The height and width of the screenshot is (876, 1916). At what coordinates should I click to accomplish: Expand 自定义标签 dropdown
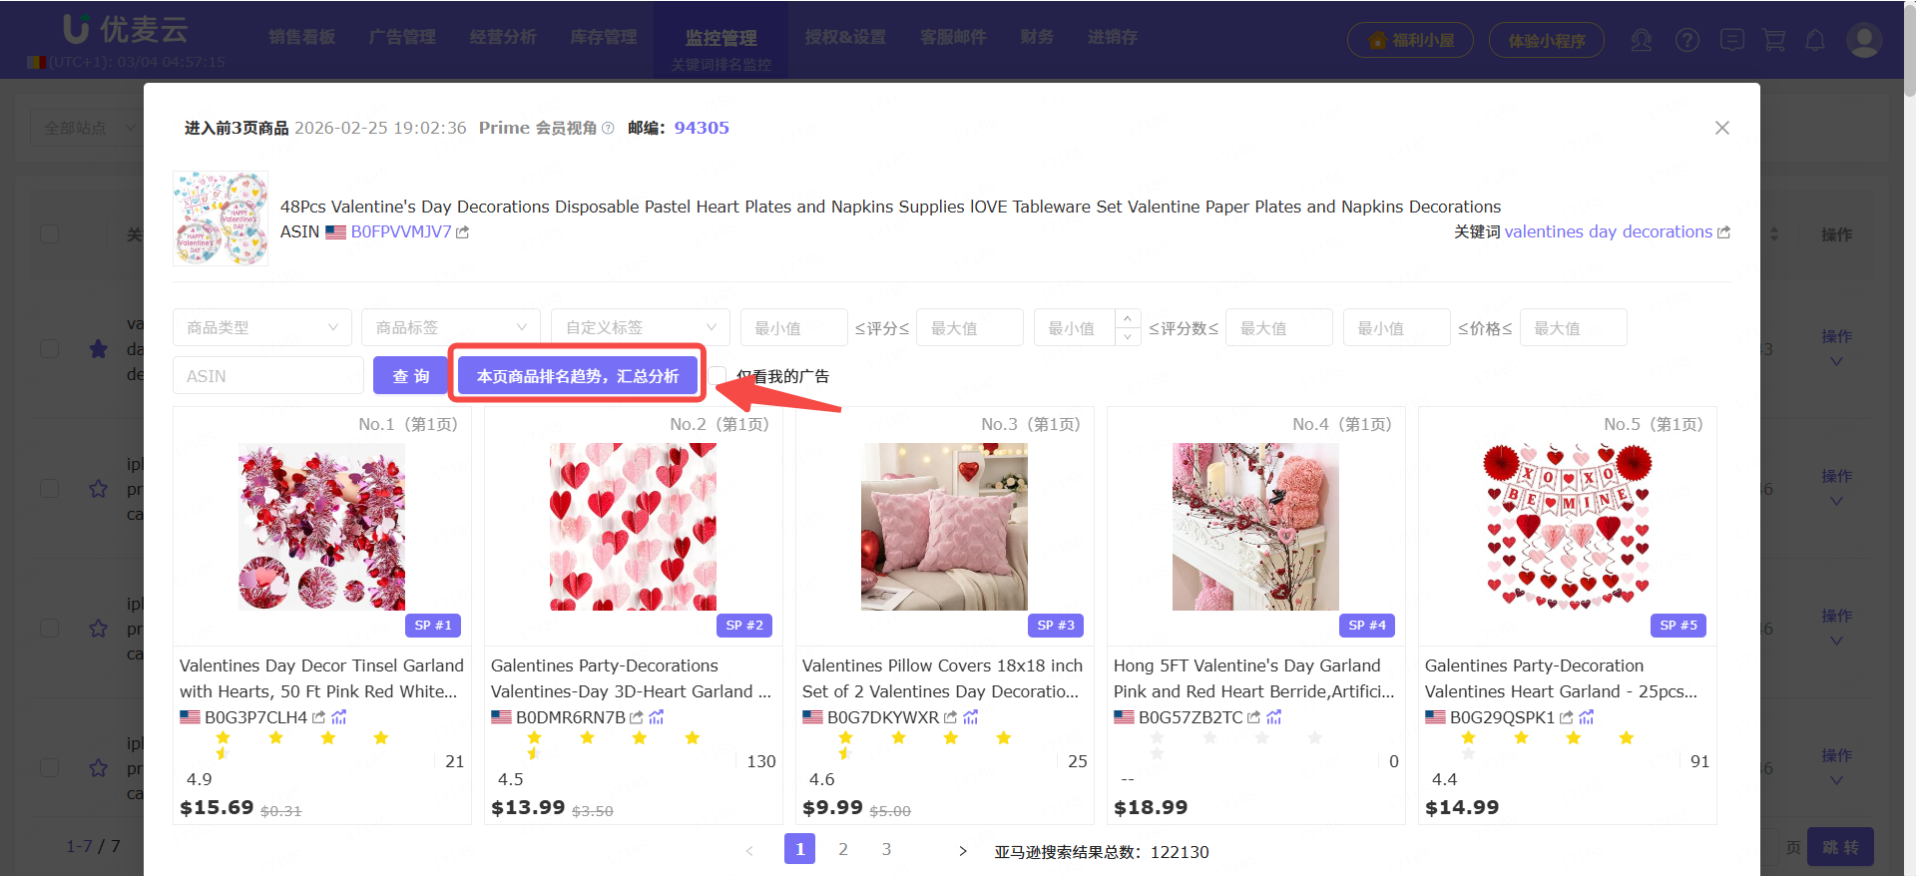tap(641, 327)
